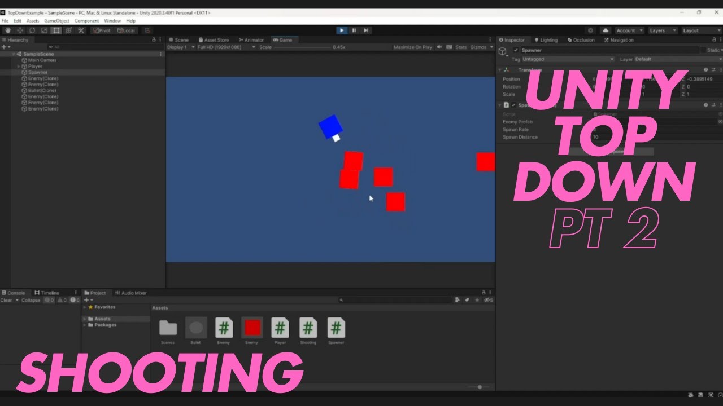Expand the Packages folder

(85, 325)
